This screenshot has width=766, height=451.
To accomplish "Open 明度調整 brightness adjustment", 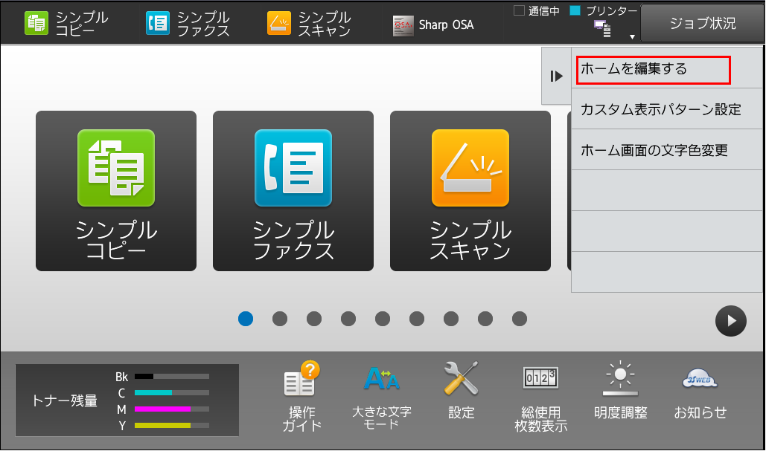I will coord(620,391).
